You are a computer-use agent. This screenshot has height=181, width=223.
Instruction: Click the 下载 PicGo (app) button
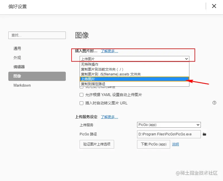tap(153, 144)
